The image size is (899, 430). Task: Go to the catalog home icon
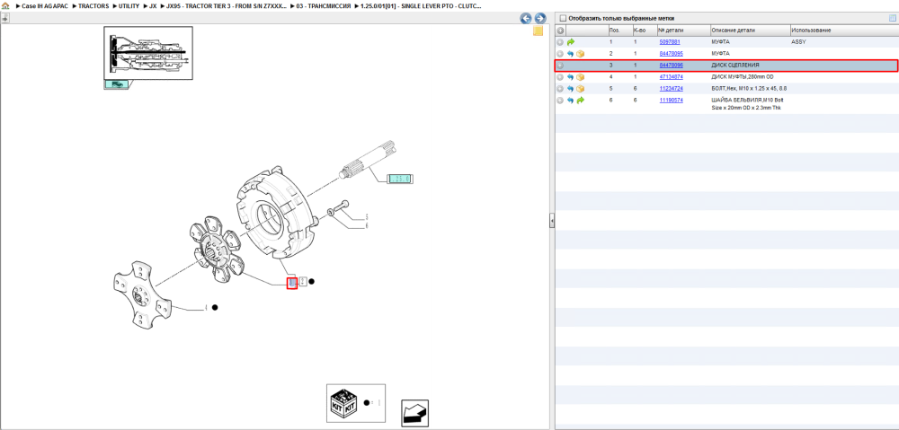point(5,5)
